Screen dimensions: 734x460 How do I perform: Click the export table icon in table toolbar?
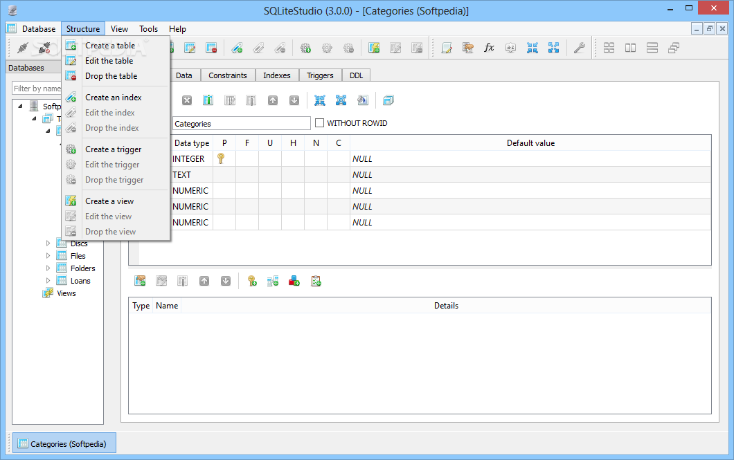[341, 100]
